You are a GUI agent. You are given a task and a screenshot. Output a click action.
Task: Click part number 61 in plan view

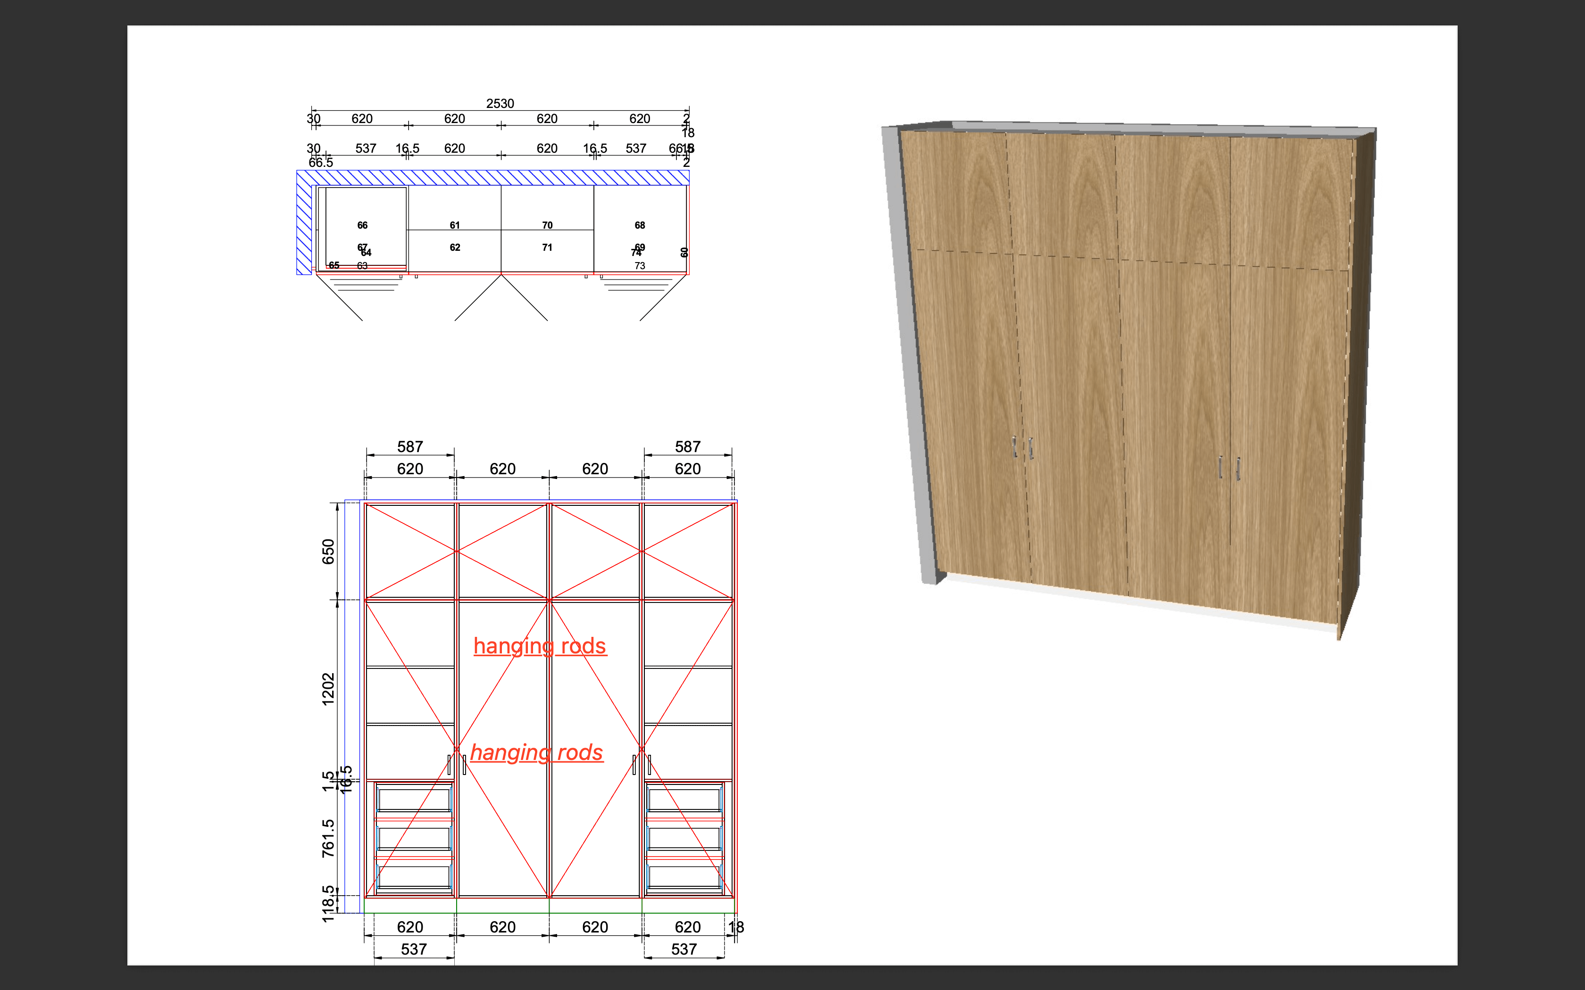[x=455, y=225]
